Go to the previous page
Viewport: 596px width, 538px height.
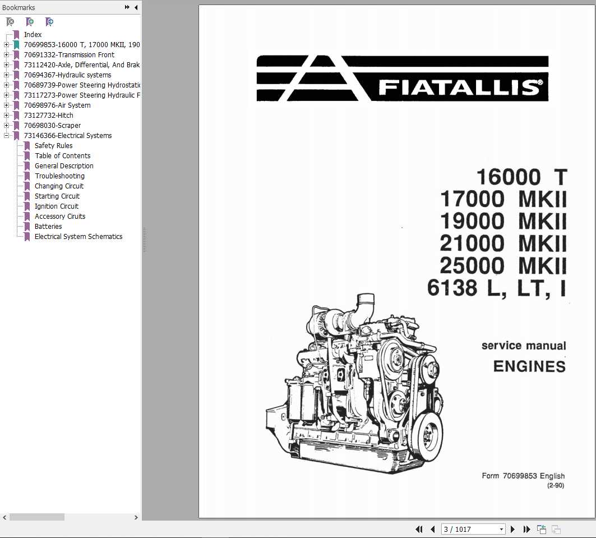pyautogui.click(x=432, y=529)
